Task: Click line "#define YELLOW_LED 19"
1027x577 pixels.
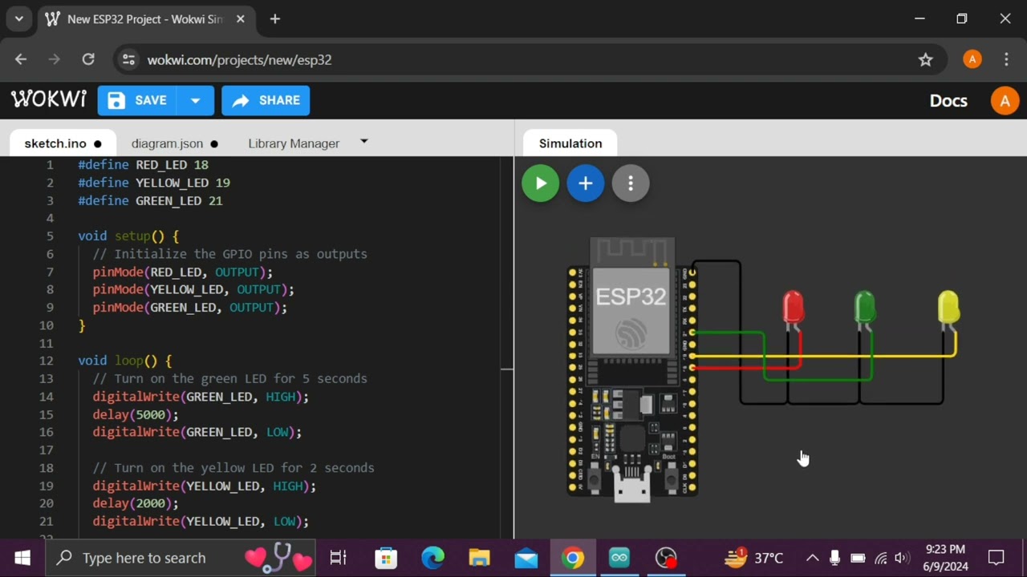Action: pyautogui.click(x=154, y=183)
